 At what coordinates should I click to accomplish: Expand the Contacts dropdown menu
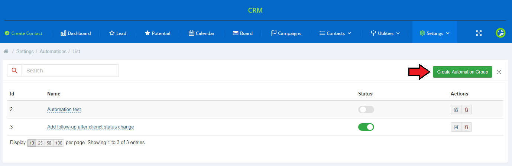pyautogui.click(x=335, y=33)
